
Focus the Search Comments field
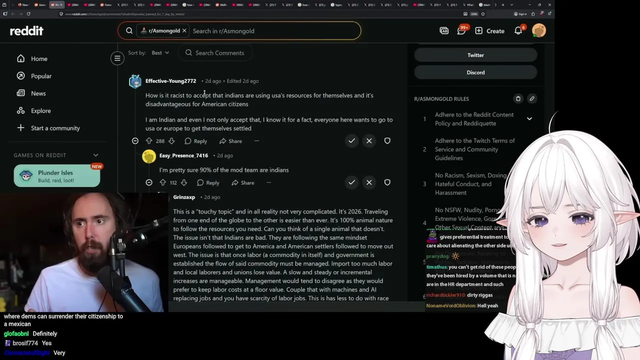pyautogui.click(x=215, y=53)
